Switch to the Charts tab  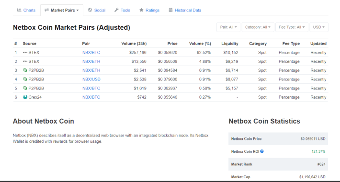pos(26,10)
